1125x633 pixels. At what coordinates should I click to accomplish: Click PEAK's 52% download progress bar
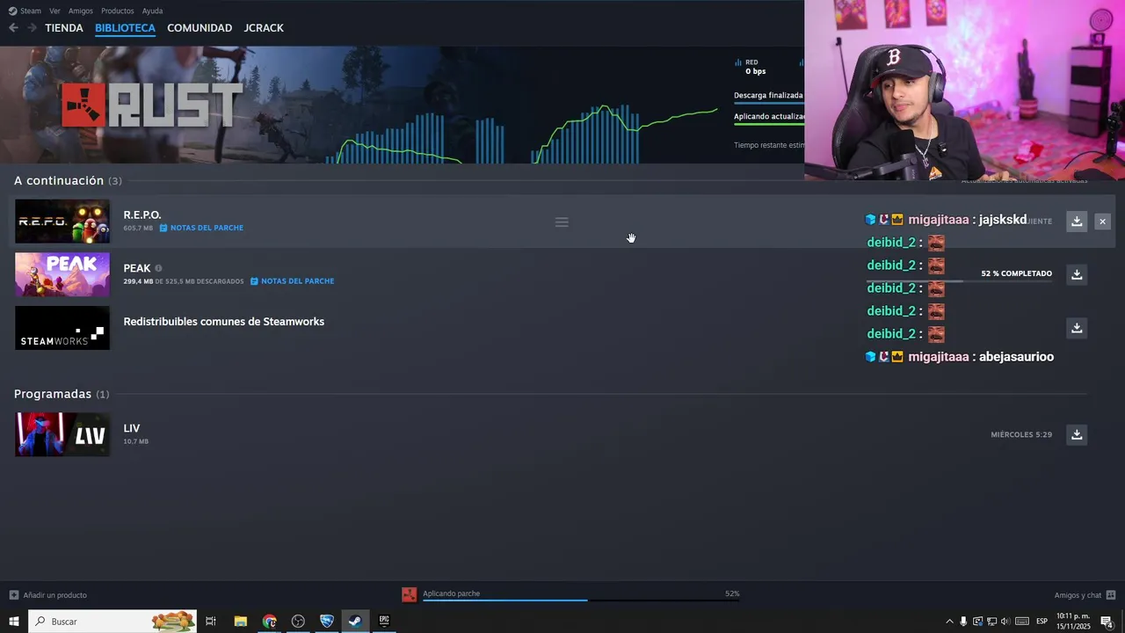coord(960,281)
